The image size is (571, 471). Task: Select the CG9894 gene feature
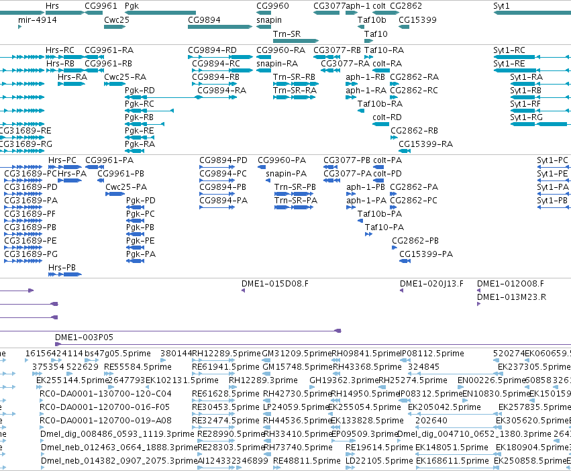220,27
